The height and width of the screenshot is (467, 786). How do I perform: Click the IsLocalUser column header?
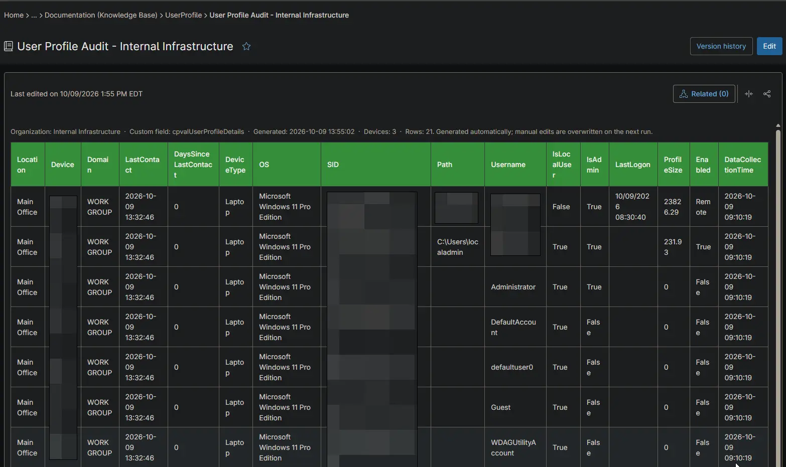tap(564, 165)
